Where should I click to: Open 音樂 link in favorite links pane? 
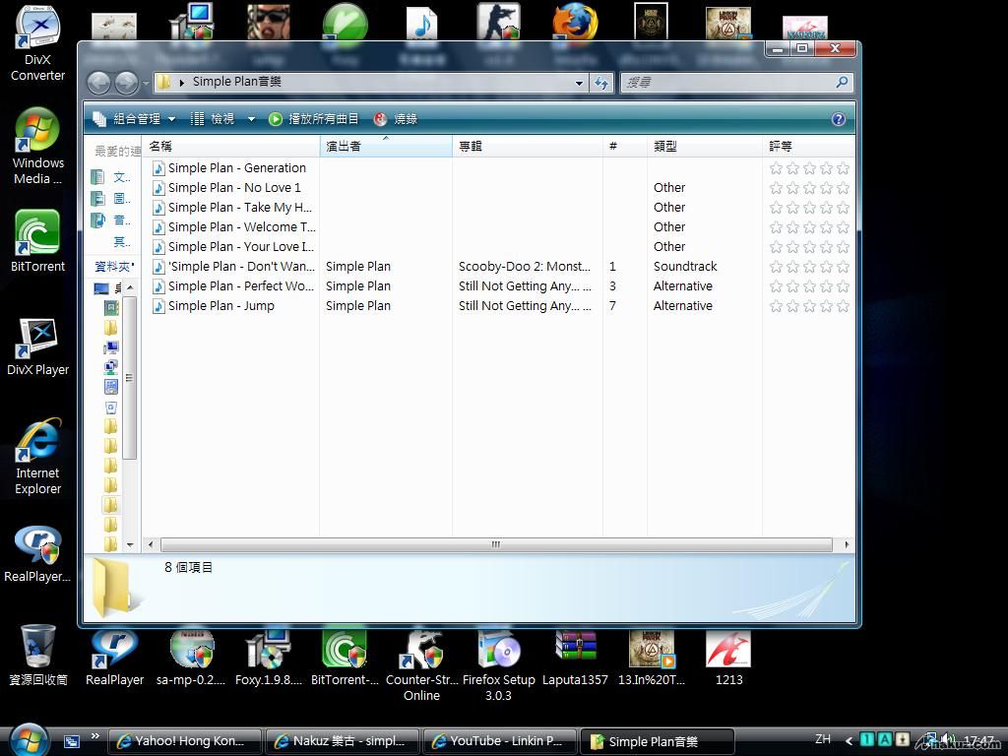[111, 220]
